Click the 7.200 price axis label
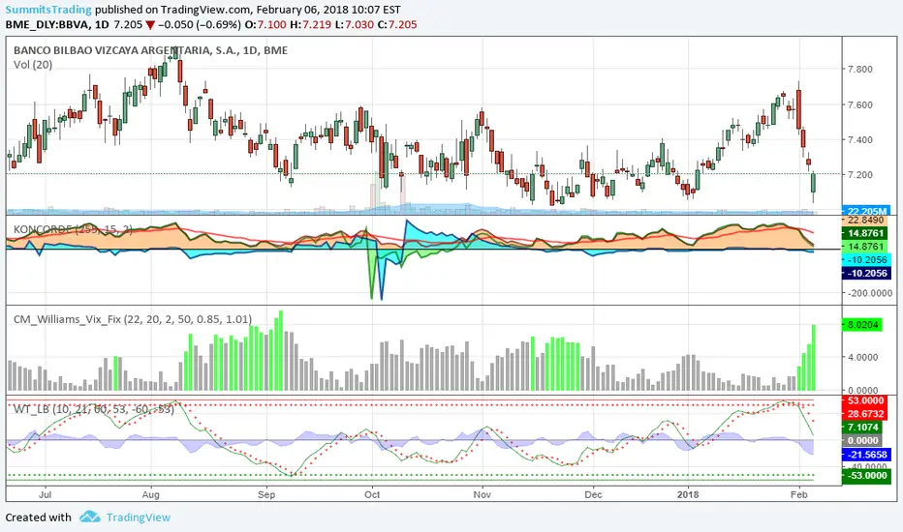The height and width of the screenshot is (532, 903). click(859, 175)
